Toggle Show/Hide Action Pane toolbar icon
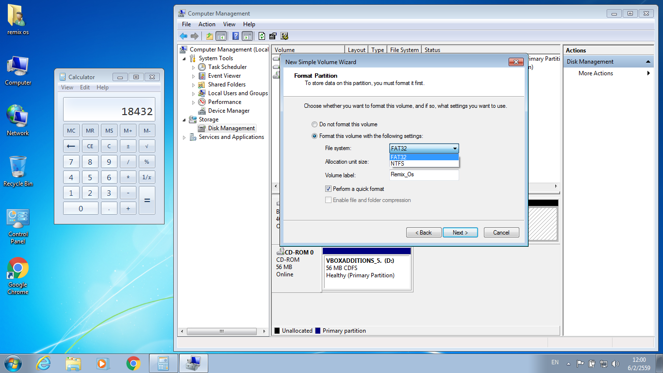Image resolution: width=663 pixels, height=373 pixels. click(x=248, y=36)
